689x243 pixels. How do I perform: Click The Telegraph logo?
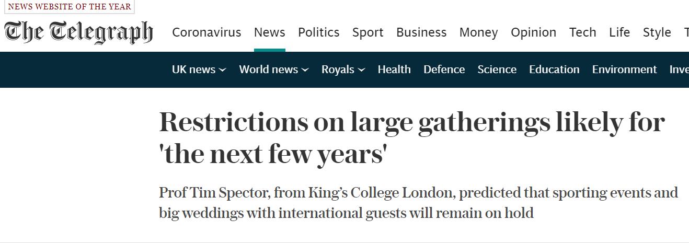coord(79,32)
